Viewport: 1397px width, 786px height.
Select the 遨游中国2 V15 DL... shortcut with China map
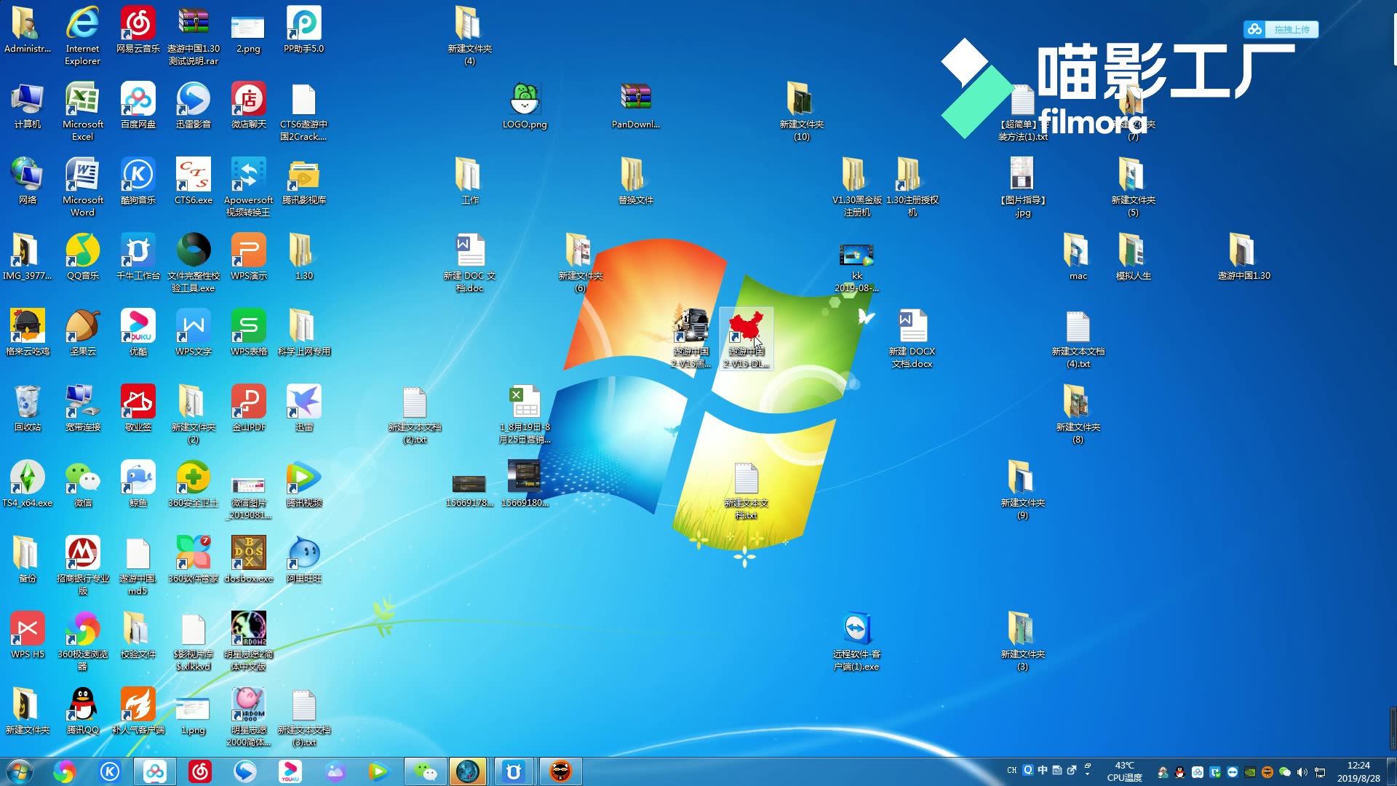pos(746,338)
